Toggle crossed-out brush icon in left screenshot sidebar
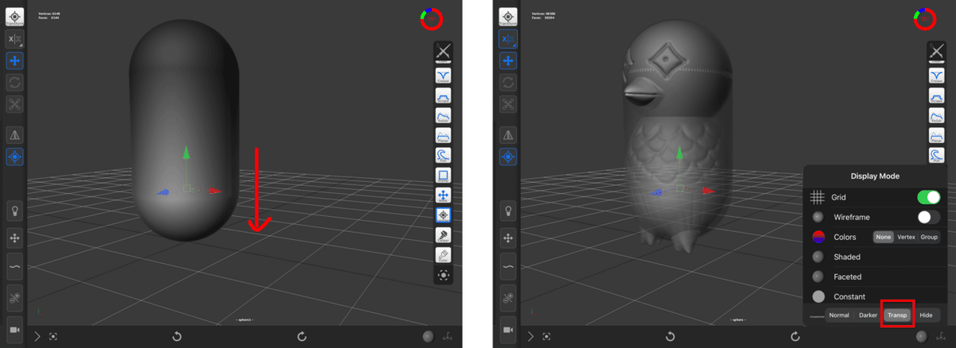Image resolution: width=956 pixels, height=348 pixels. (x=15, y=299)
